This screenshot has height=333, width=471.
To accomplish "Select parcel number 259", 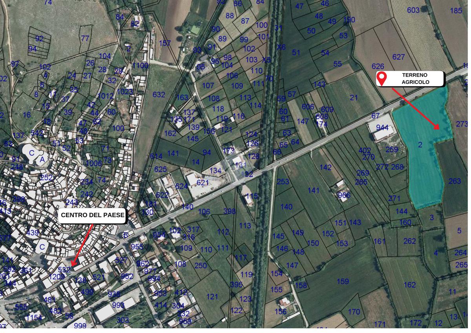I will (392, 149).
